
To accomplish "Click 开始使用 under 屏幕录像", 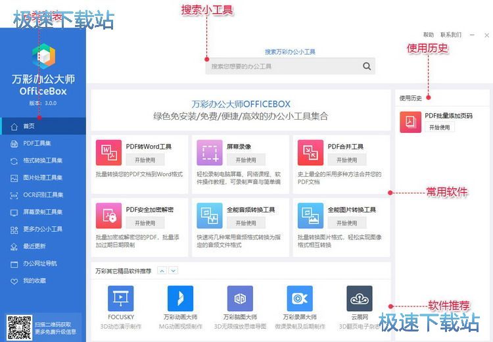I will [246, 160].
